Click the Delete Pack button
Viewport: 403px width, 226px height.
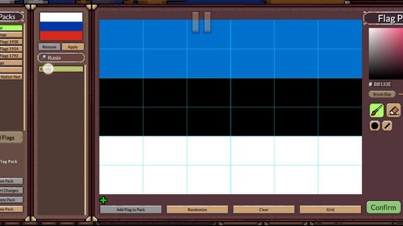pyautogui.click(x=11, y=200)
